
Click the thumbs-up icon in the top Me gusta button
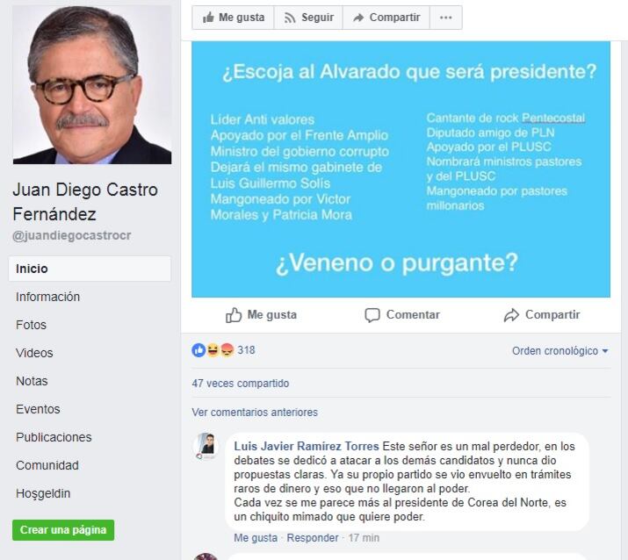click(208, 18)
